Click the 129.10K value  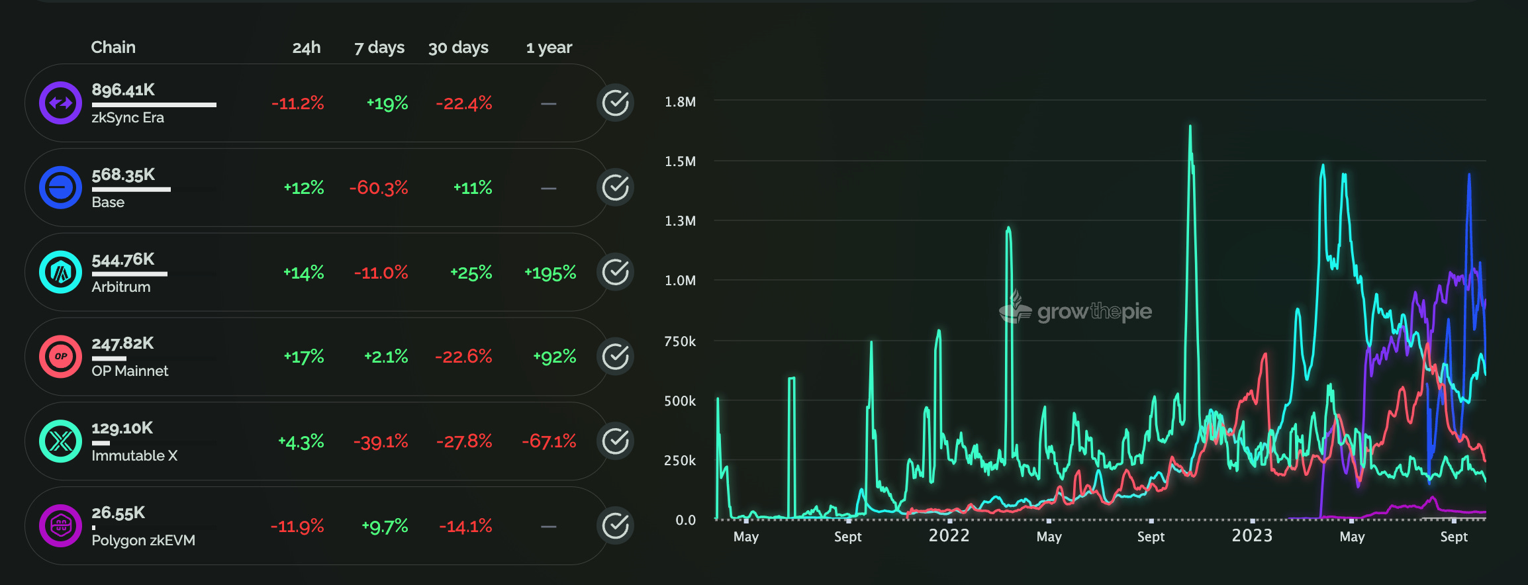tap(122, 428)
